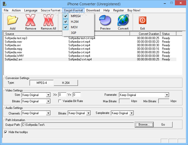Open the video Size dropdown
This screenshot has width=188, height=145.
coord(48,95)
